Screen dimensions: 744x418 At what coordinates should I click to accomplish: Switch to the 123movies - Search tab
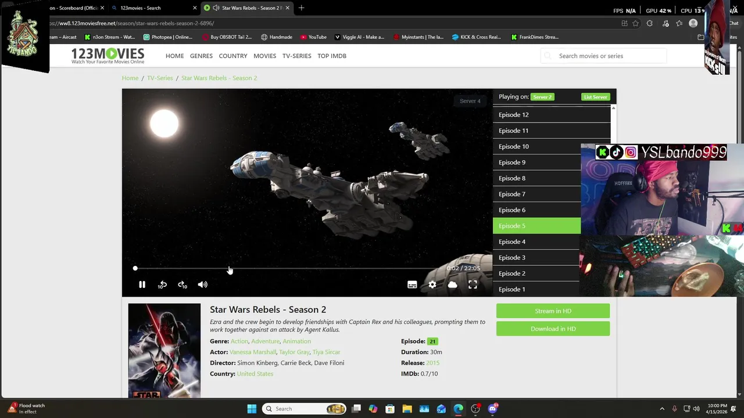click(153, 8)
